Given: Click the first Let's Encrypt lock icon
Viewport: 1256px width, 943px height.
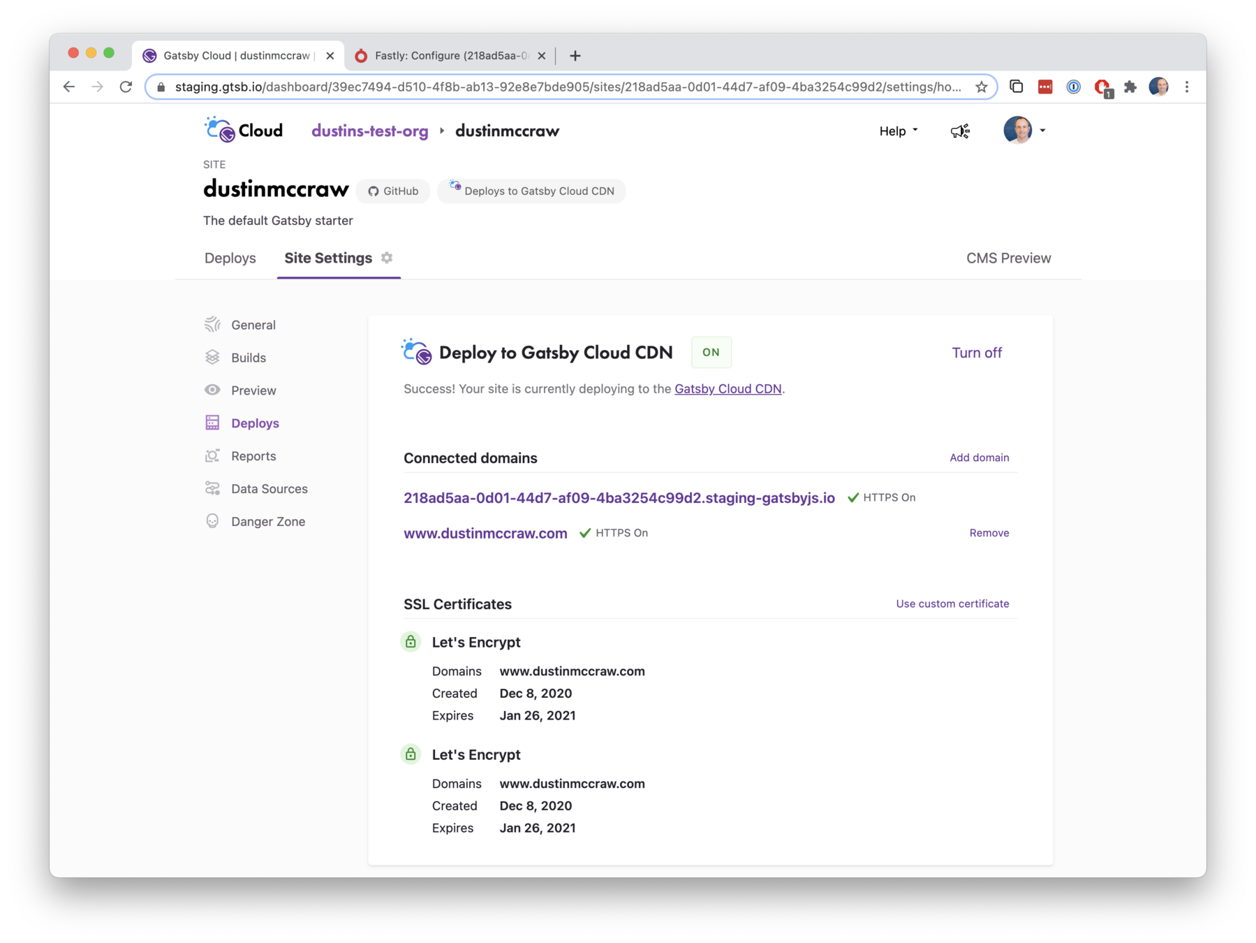Looking at the screenshot, I should pyautogui.click(x=411, y=641).
